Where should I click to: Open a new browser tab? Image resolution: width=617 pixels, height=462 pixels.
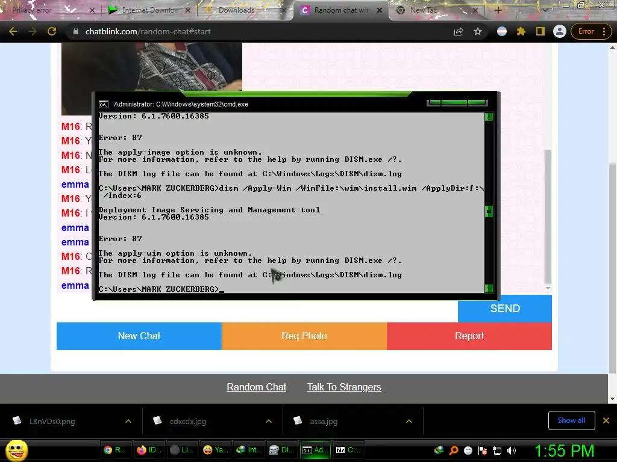[x=498, y=10]
